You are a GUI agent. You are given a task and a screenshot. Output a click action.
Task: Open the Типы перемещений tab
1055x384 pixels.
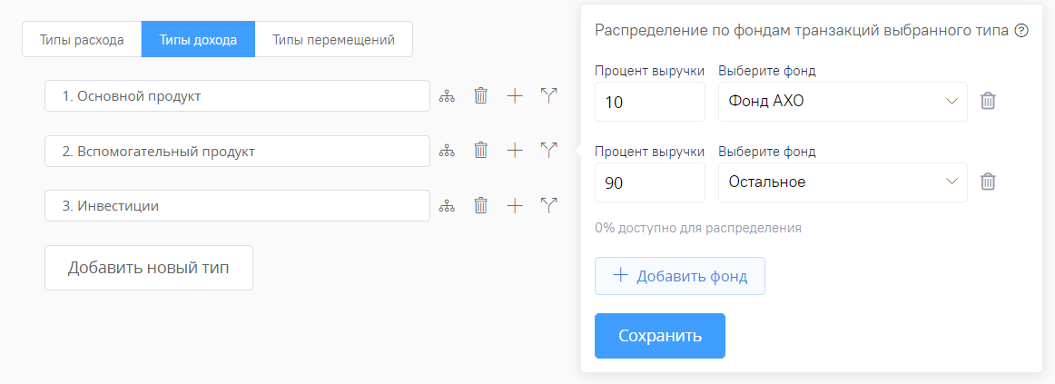[334, 39]
